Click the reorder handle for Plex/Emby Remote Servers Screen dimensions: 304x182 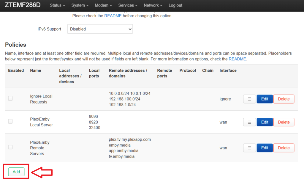pos(249,148)
